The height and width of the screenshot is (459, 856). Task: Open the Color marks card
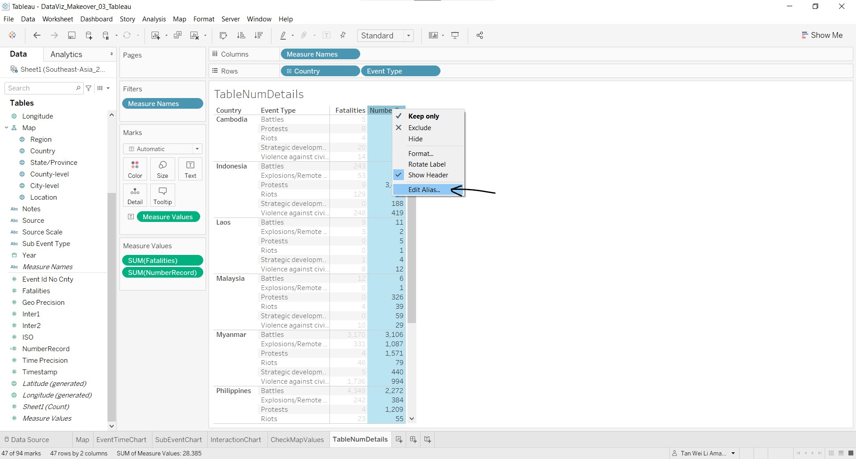135,169
